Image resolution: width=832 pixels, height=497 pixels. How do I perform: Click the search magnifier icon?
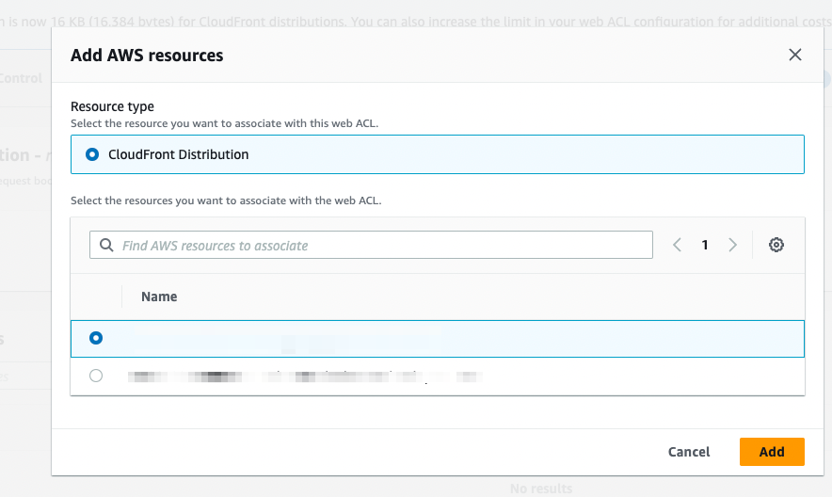(x=106, y=245)
